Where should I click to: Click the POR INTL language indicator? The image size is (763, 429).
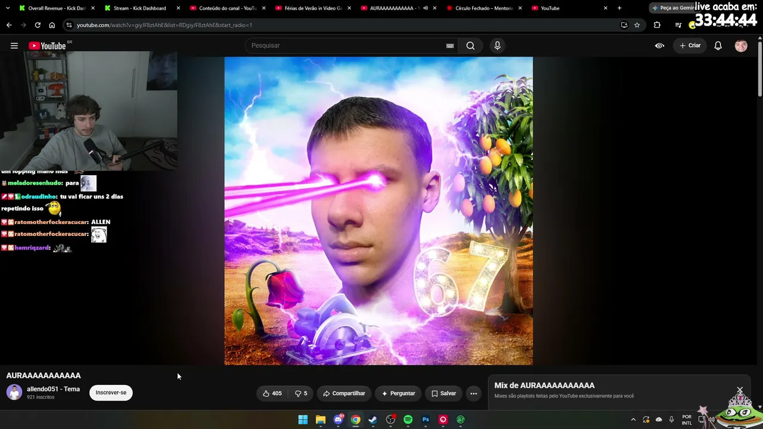click(x=687, y=419)
